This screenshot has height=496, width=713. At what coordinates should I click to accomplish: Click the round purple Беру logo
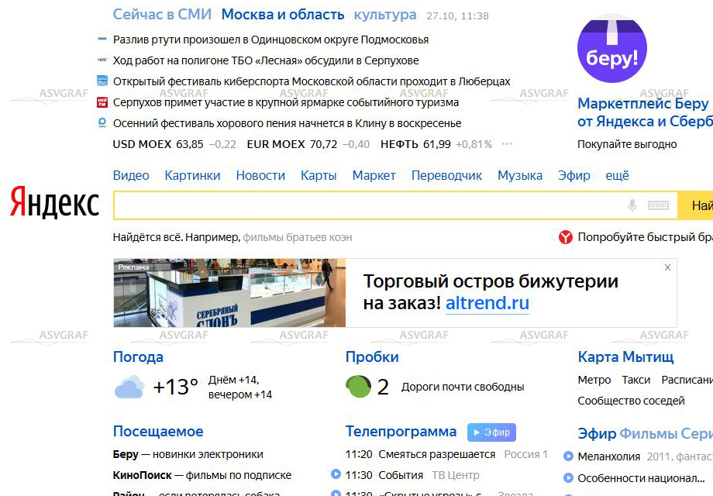612,48
